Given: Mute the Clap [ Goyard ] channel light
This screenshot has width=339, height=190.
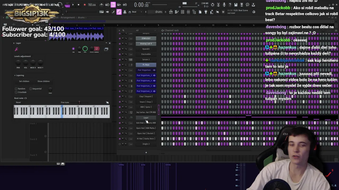Looking at the screenshot, I should coord(119,96).
